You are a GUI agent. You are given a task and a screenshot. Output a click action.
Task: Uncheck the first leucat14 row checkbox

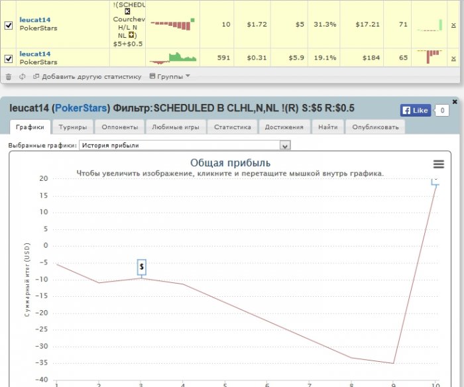coord(9,25)
